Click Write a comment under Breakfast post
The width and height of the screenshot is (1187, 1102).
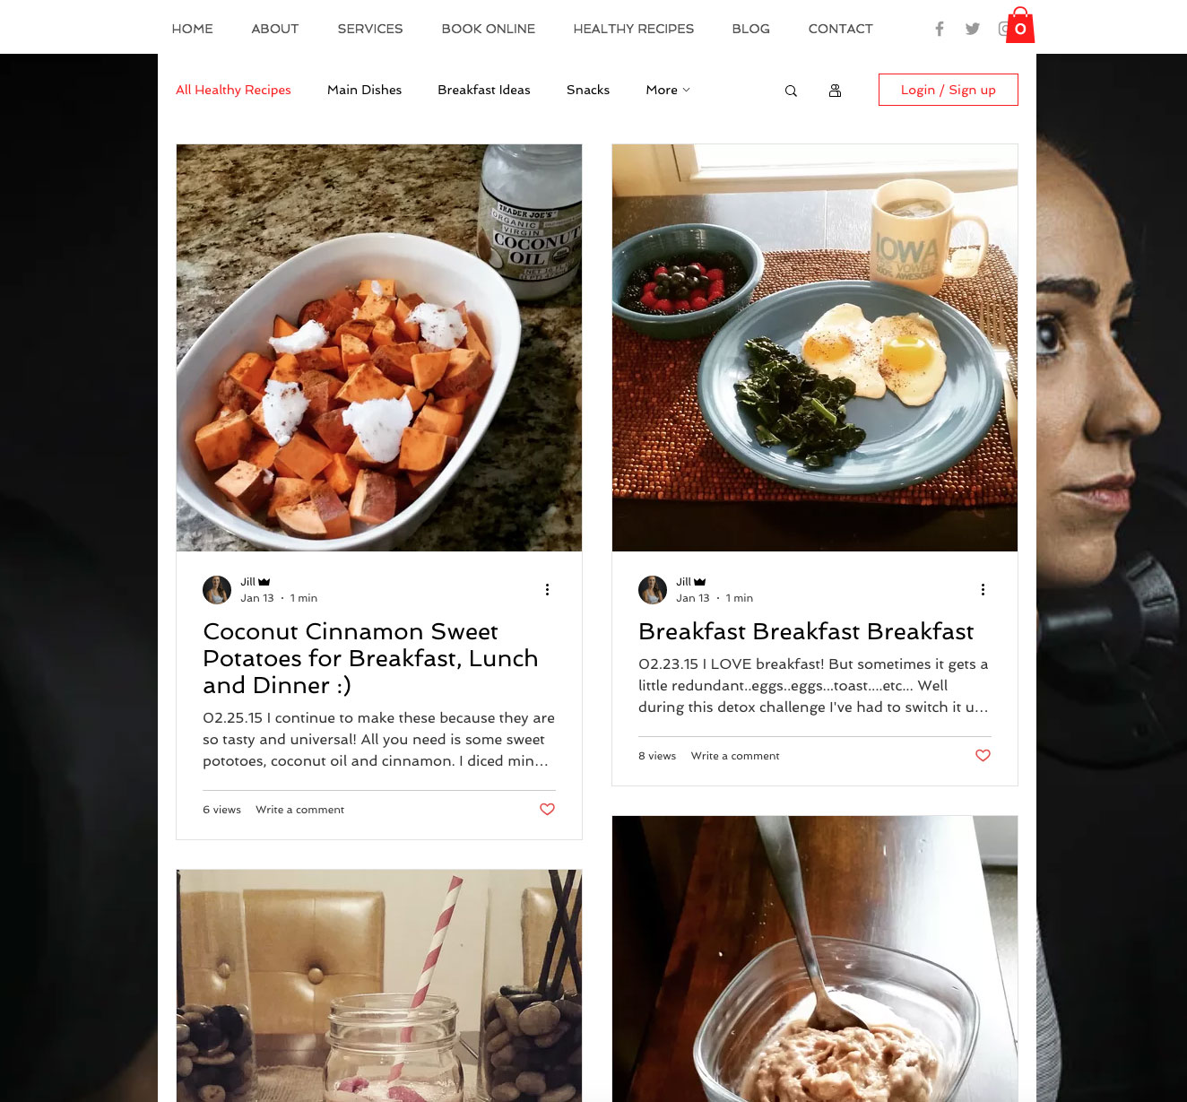[735, 756]
